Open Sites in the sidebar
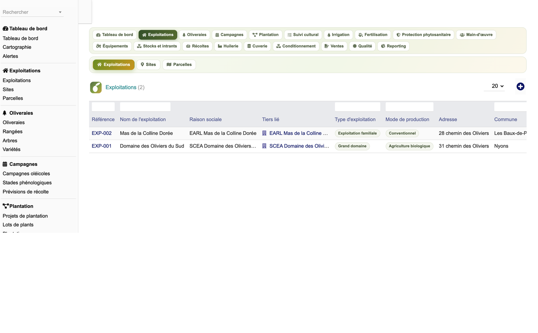The width and height of the screenshot is (538, 333). 8,89
